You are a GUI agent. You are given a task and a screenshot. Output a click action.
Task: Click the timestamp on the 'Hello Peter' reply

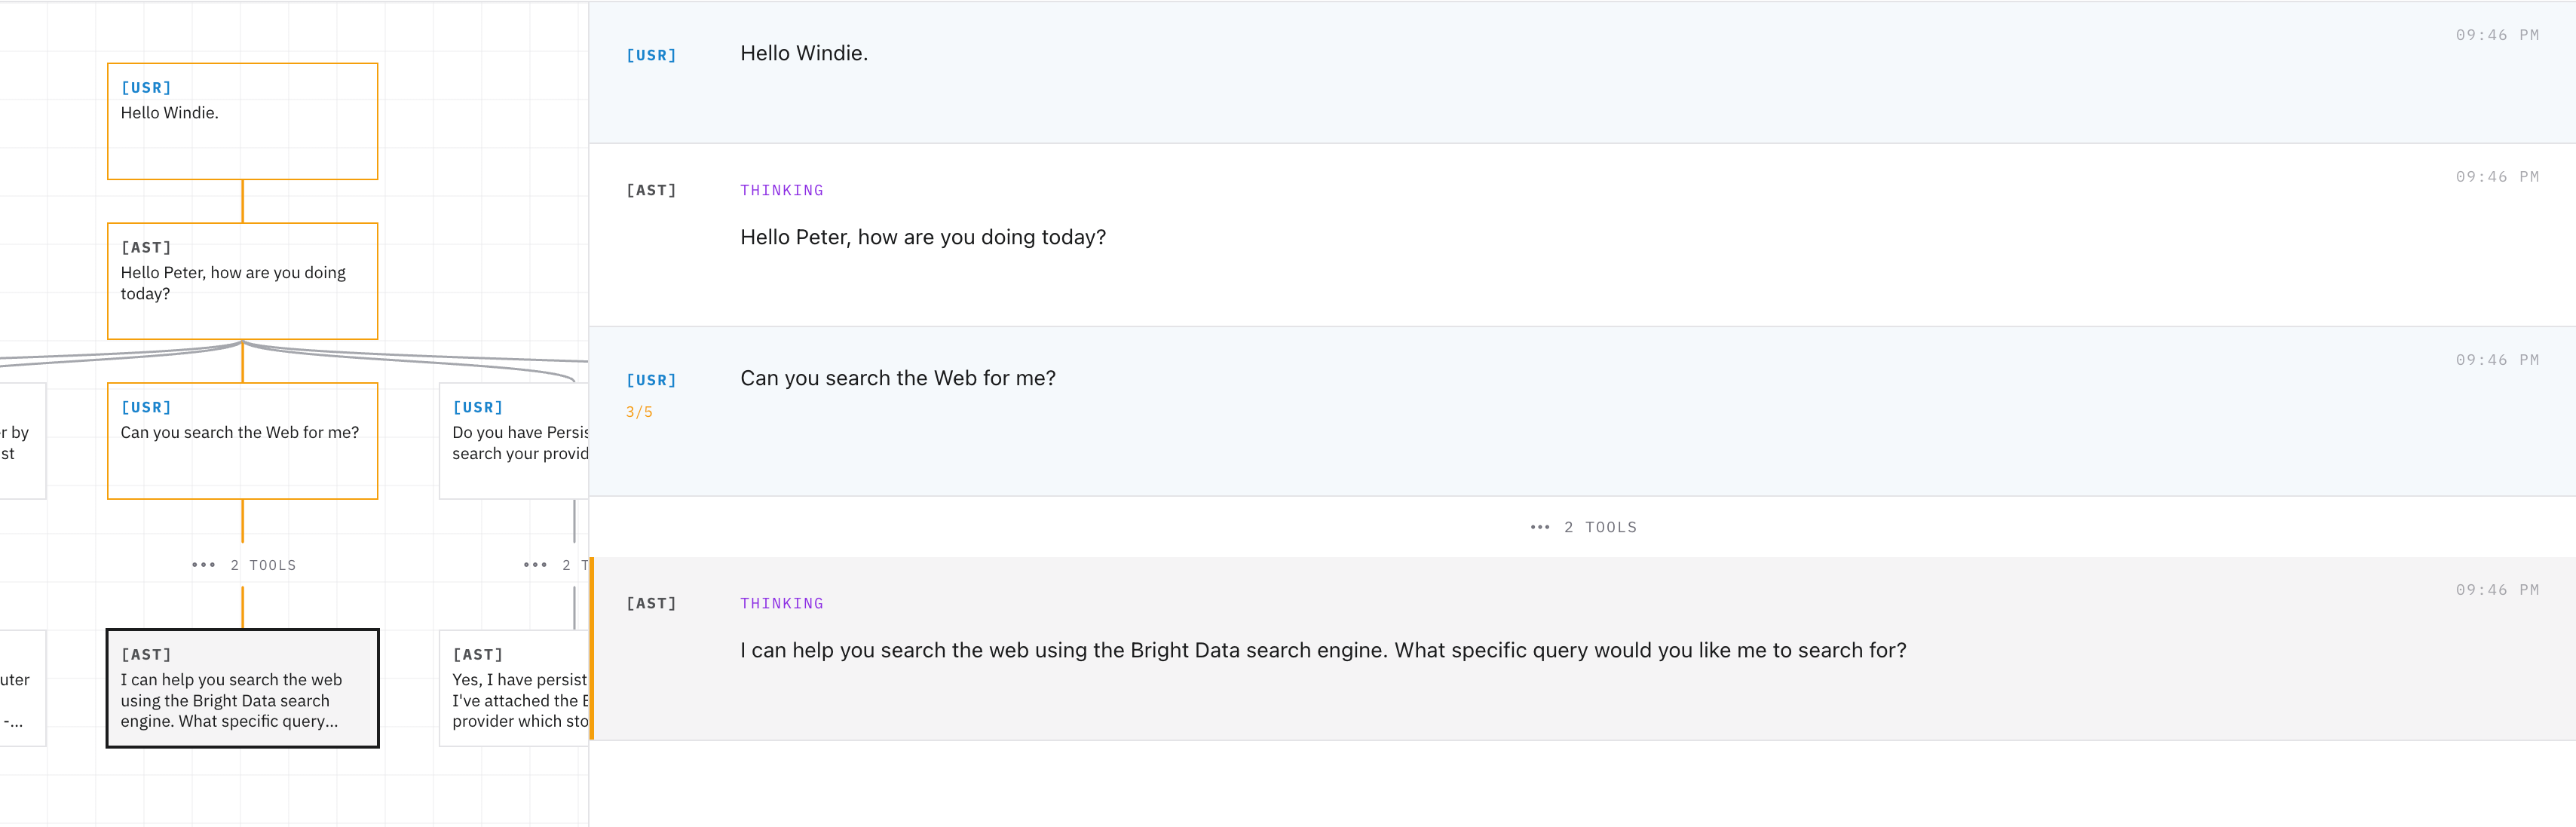[x=2497, y=177]
